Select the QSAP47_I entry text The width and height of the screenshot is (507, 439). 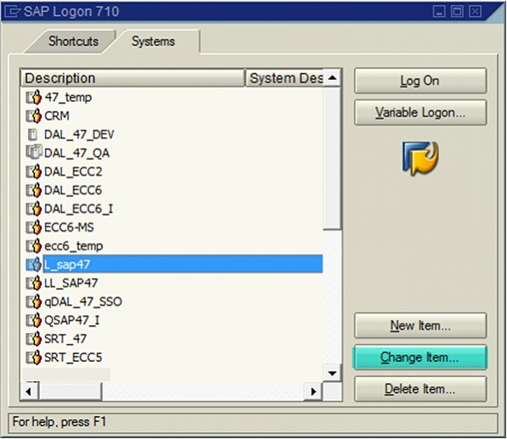(x=72, y=320)
